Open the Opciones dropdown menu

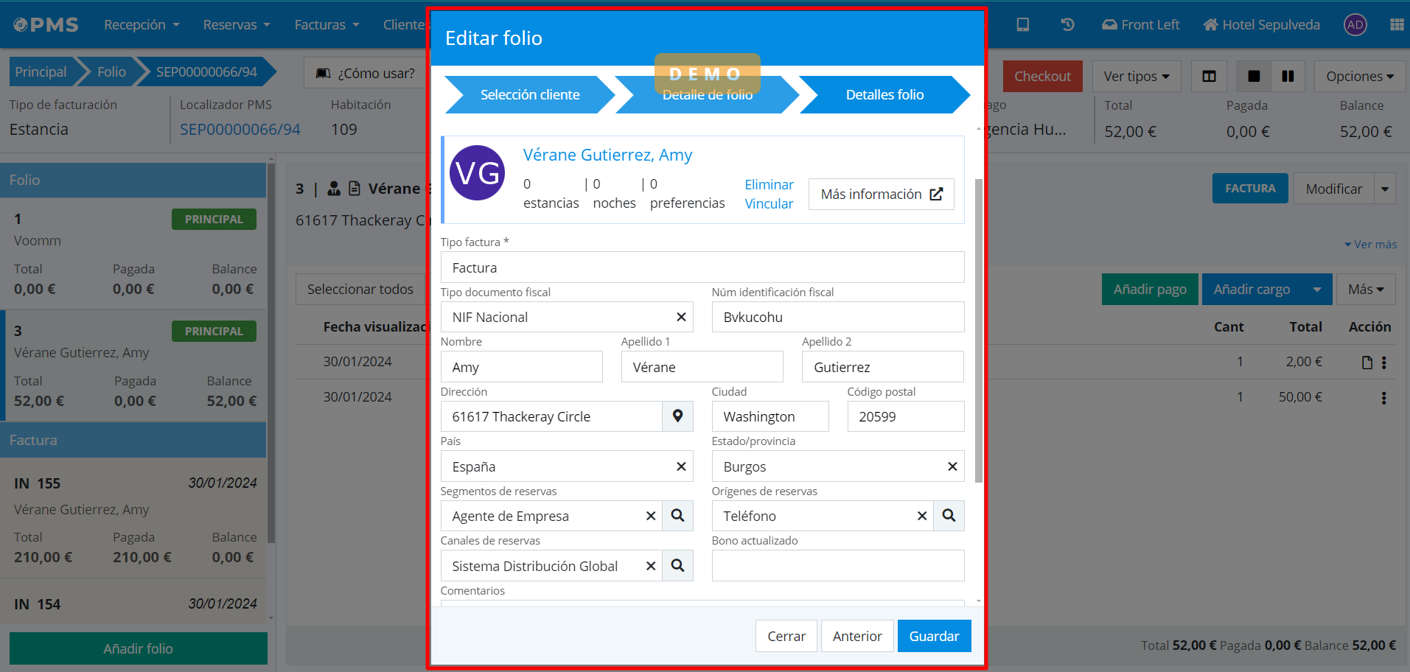[x=1359, y=77]
